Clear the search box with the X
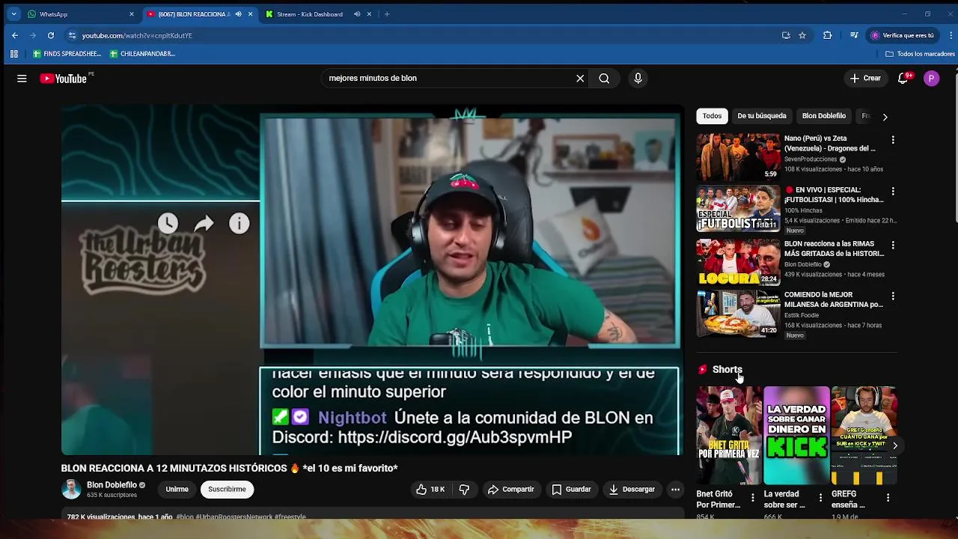The image size is (958, 539). (580, 79)
